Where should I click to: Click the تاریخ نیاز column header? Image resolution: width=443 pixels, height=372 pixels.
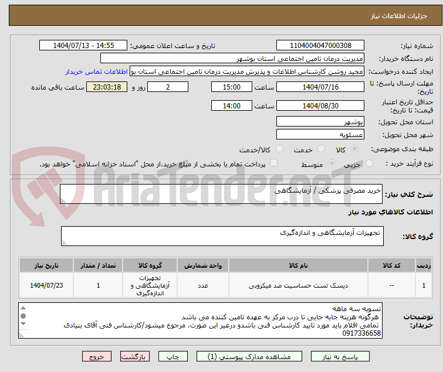(x=46, y=265)
